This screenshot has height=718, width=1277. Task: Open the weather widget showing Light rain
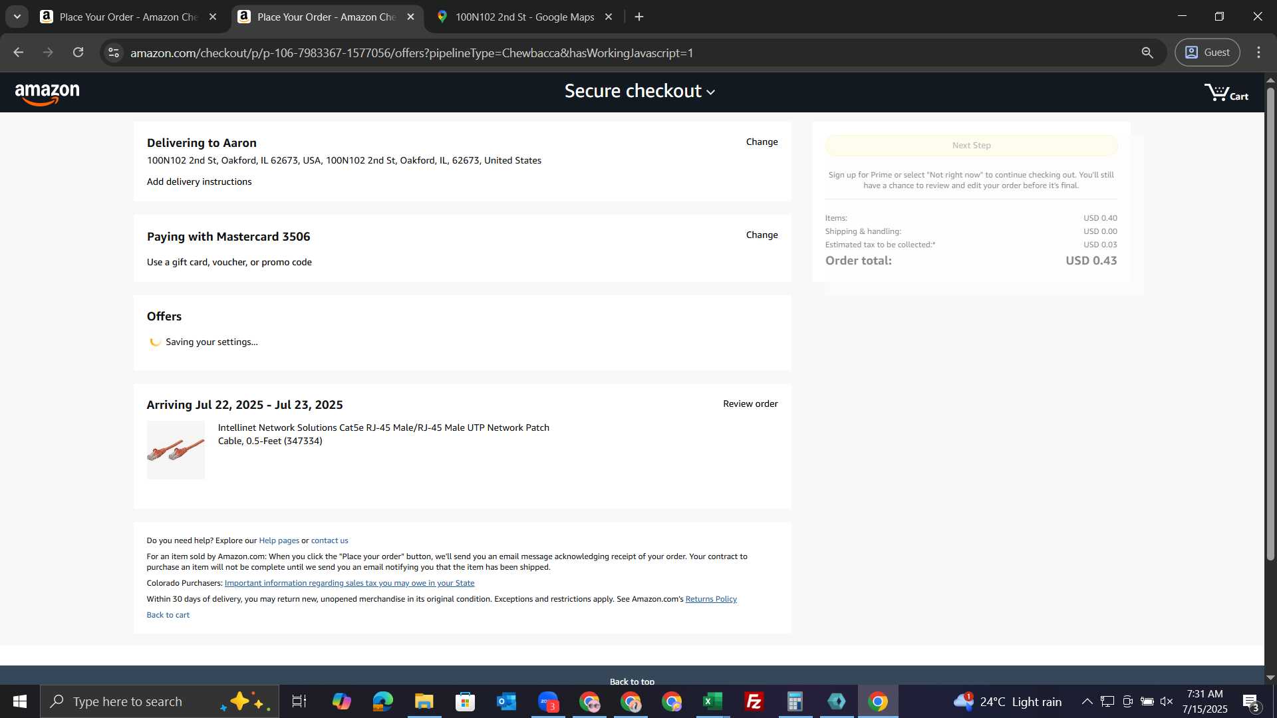1007,701
